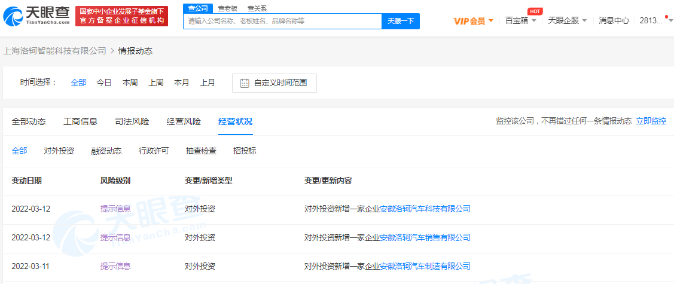Click the 天眼一下 search button
The image size is (674, 284).
click(x=401, y=20)
